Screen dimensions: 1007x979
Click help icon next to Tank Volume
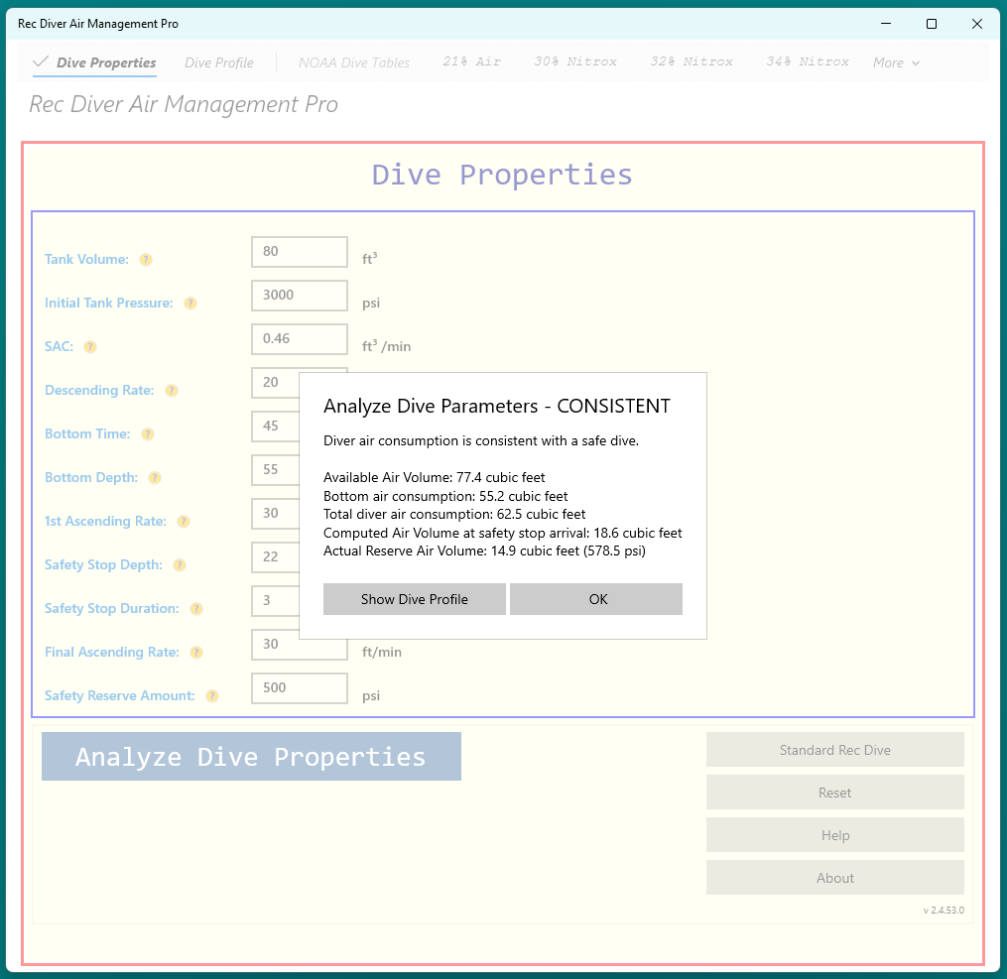[x=146, y=259]
